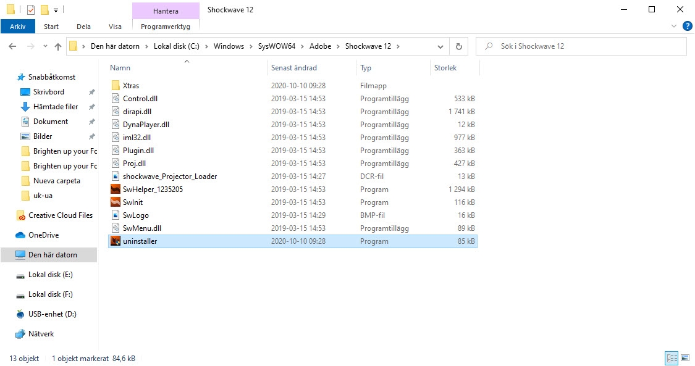
Task: Select the iml32.dll file icon
Action: click(116, 137)
